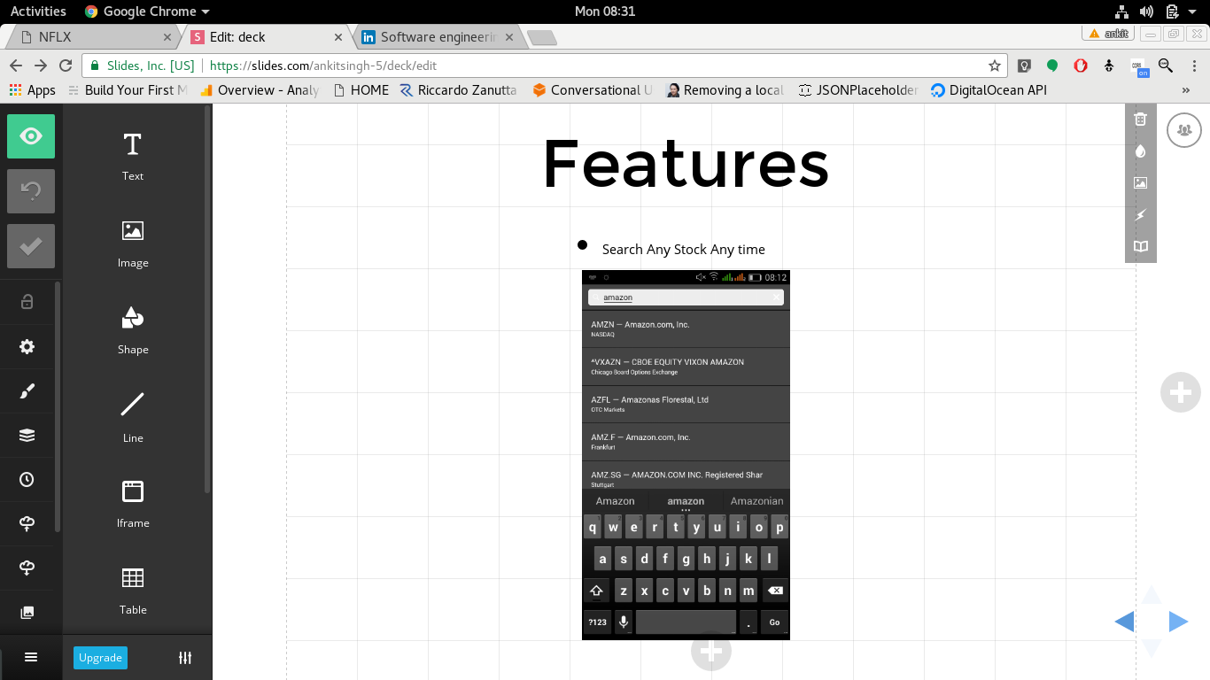Click the cloud download Export icon
Viewport: 1210px width, 680px height.
click(x=27, y=568)
